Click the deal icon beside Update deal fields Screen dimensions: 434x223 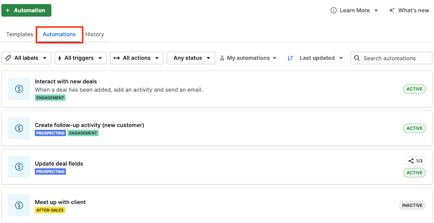pyautogui.click(x=19, y=167)
